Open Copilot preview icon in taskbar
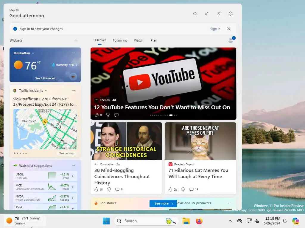This screenshot has width=305, height=228. 295,221
